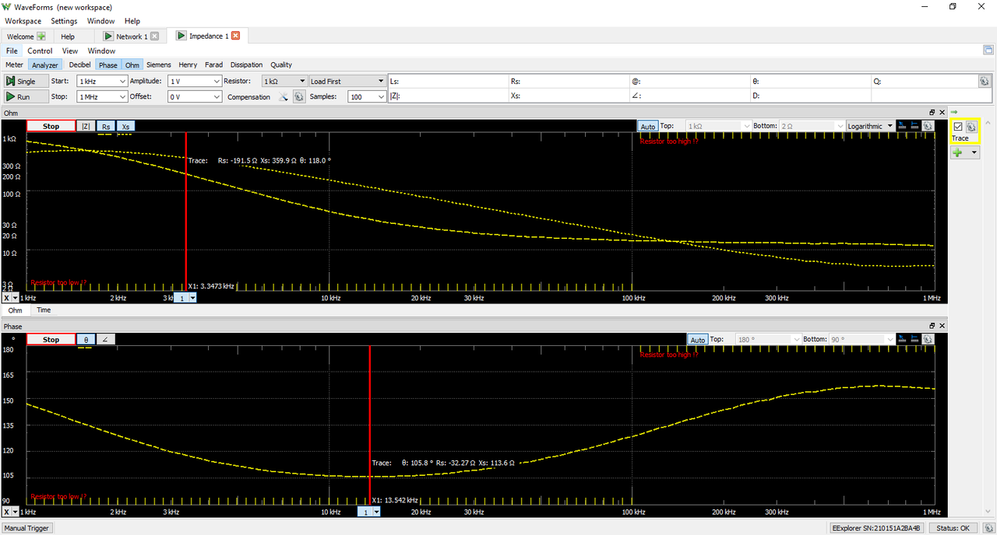Image resolution: width=997 pixels, height=535 pixels.
Task: Switch to the Network 1 tab
Action: [129, 37]
